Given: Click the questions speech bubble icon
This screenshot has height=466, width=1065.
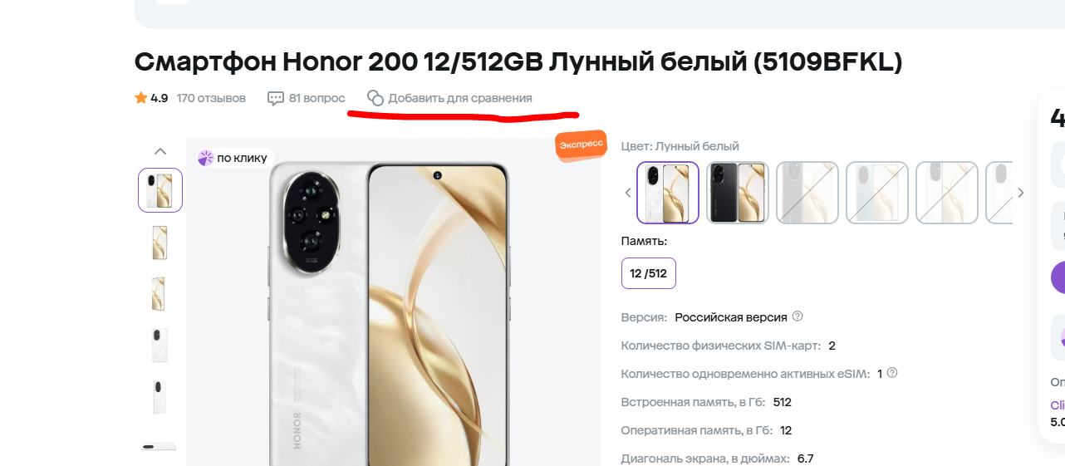Looking at the screenshot, I should [276, 98].
